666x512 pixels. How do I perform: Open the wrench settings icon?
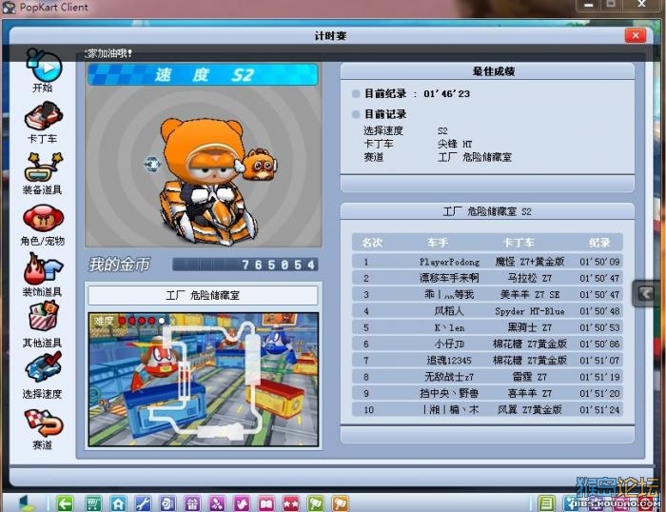click(x=143, y=504)
